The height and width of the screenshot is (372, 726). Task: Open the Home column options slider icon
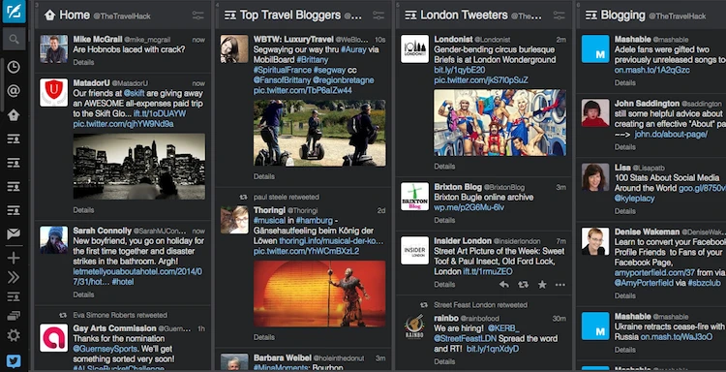[x=198, y=15]
